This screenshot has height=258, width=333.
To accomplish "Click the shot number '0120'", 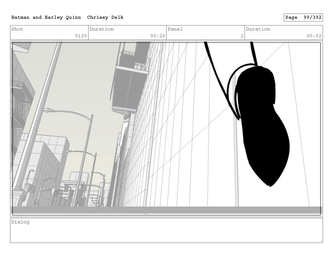I will point(81,36).
